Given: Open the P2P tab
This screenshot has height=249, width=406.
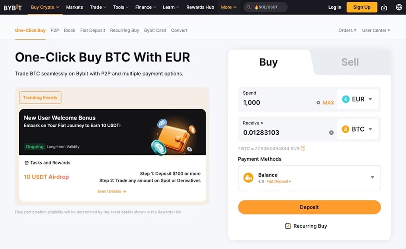Looking at the screenshot, I should coord(55,30).
